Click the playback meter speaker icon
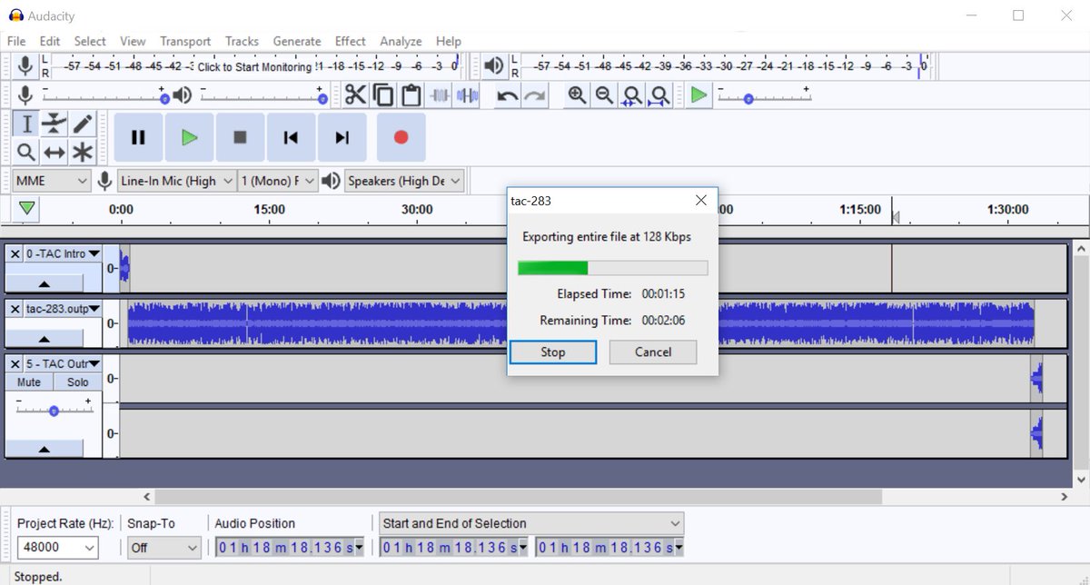 click(493, 65)
